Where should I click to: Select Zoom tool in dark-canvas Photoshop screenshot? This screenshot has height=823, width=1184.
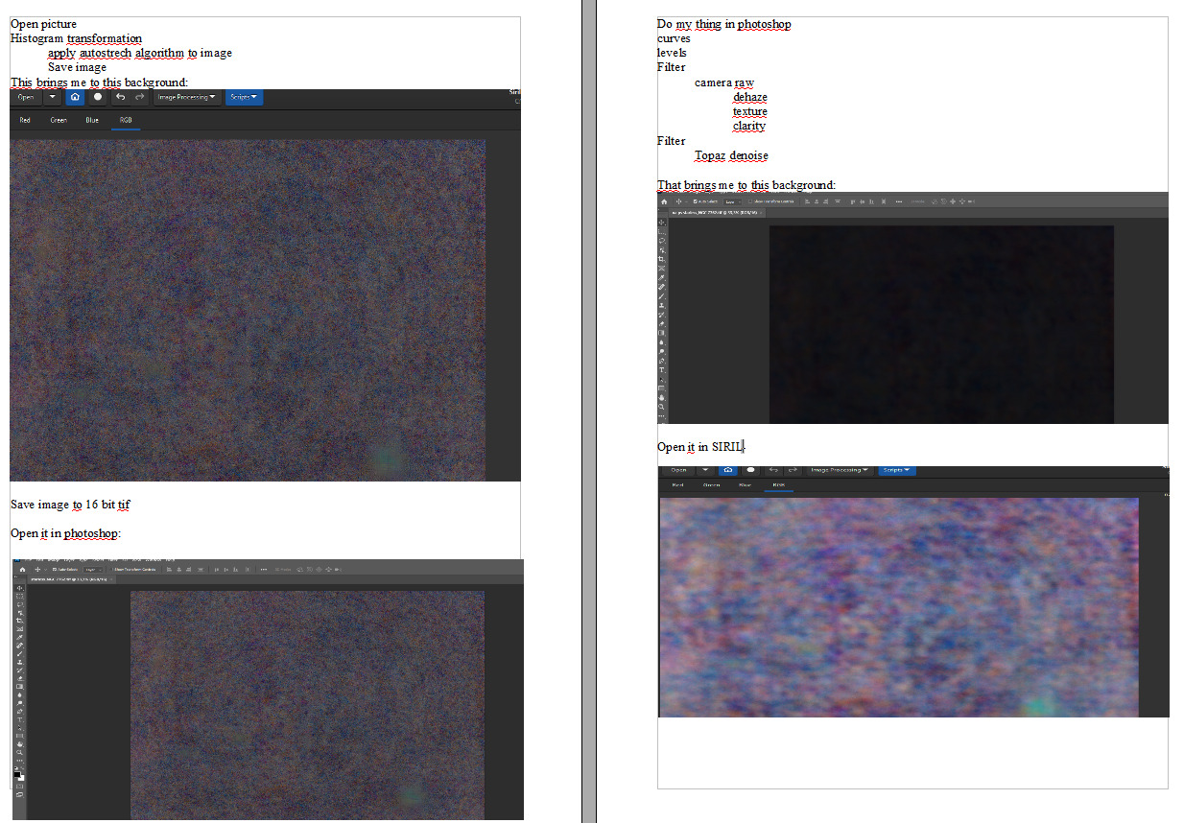point(662,407)
